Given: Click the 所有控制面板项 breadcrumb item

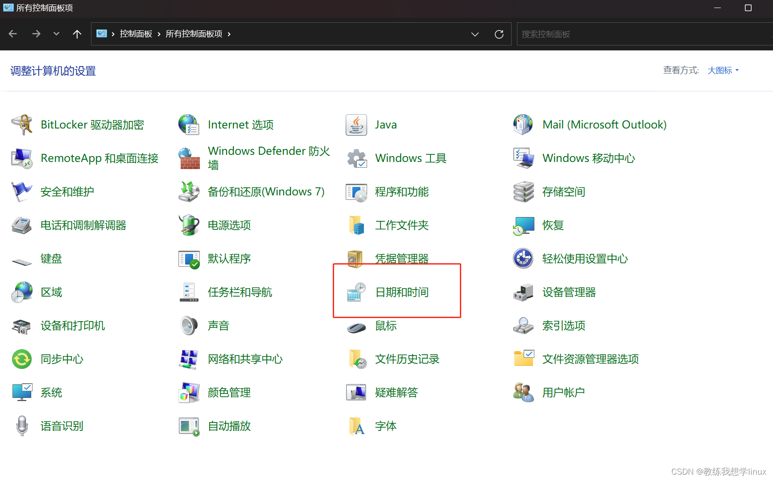Looking at the screenshot, I should (x=194, y=34).
